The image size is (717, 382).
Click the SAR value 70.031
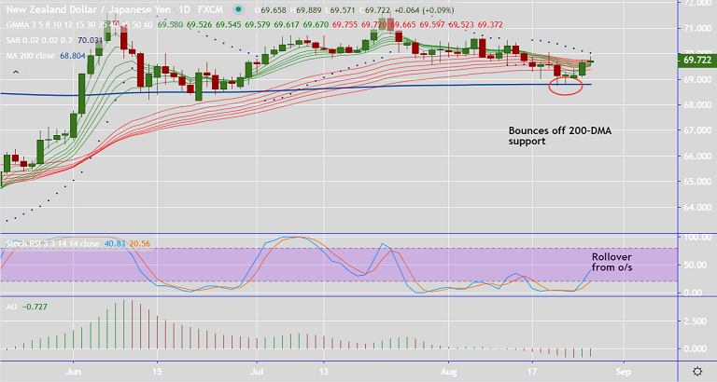coord(90,40)
